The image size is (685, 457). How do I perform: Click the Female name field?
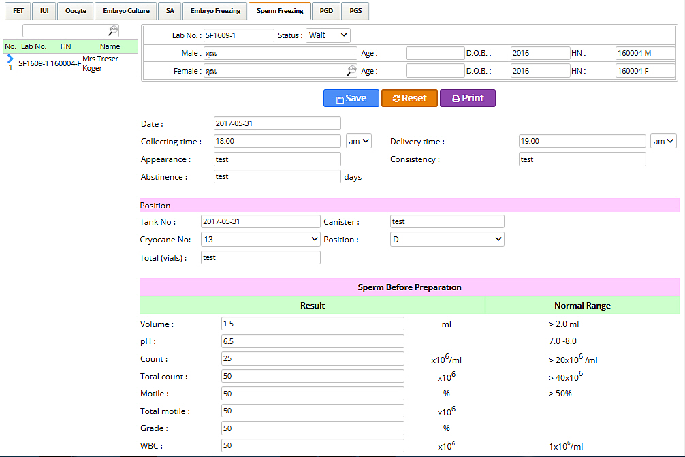pos(280,71)
